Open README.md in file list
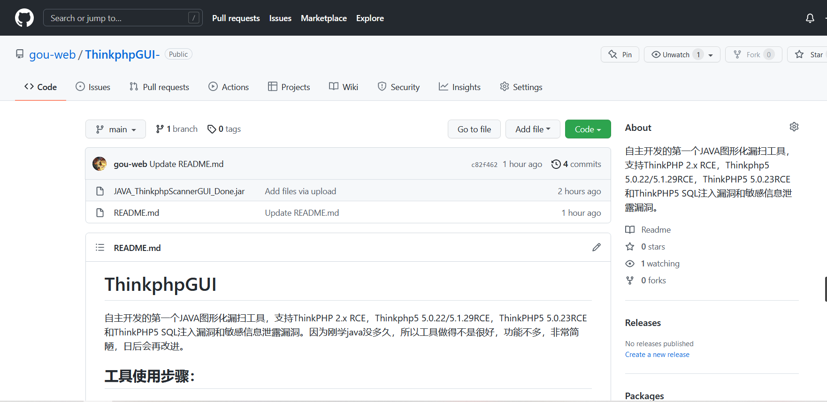827x402 pixels. tap(137, 212)
